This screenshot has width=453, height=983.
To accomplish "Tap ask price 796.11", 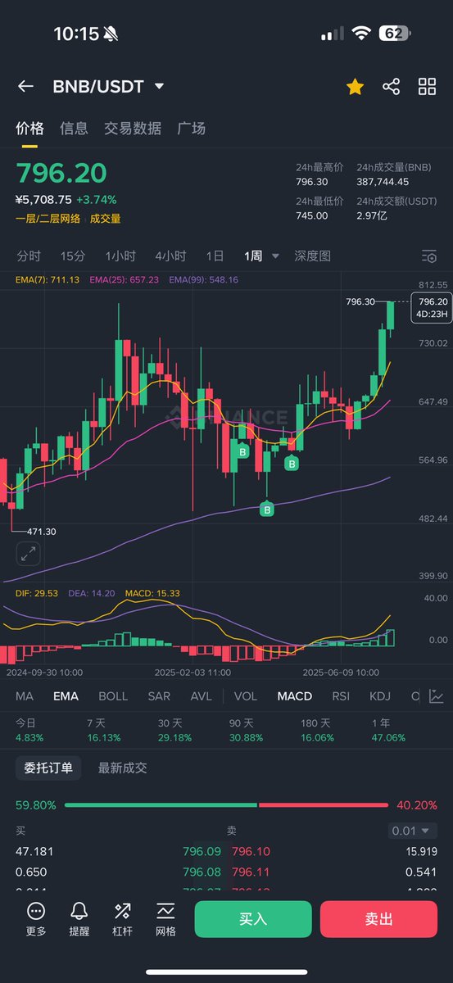I will (251, 872).
